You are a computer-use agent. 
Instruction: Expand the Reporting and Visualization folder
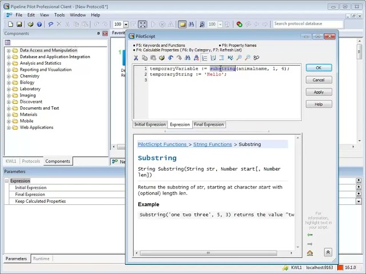click(9, 70)
